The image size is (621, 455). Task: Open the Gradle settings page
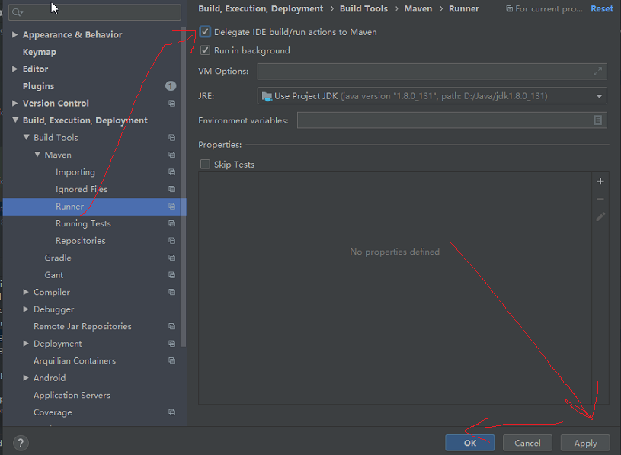(x=58, y=258)
